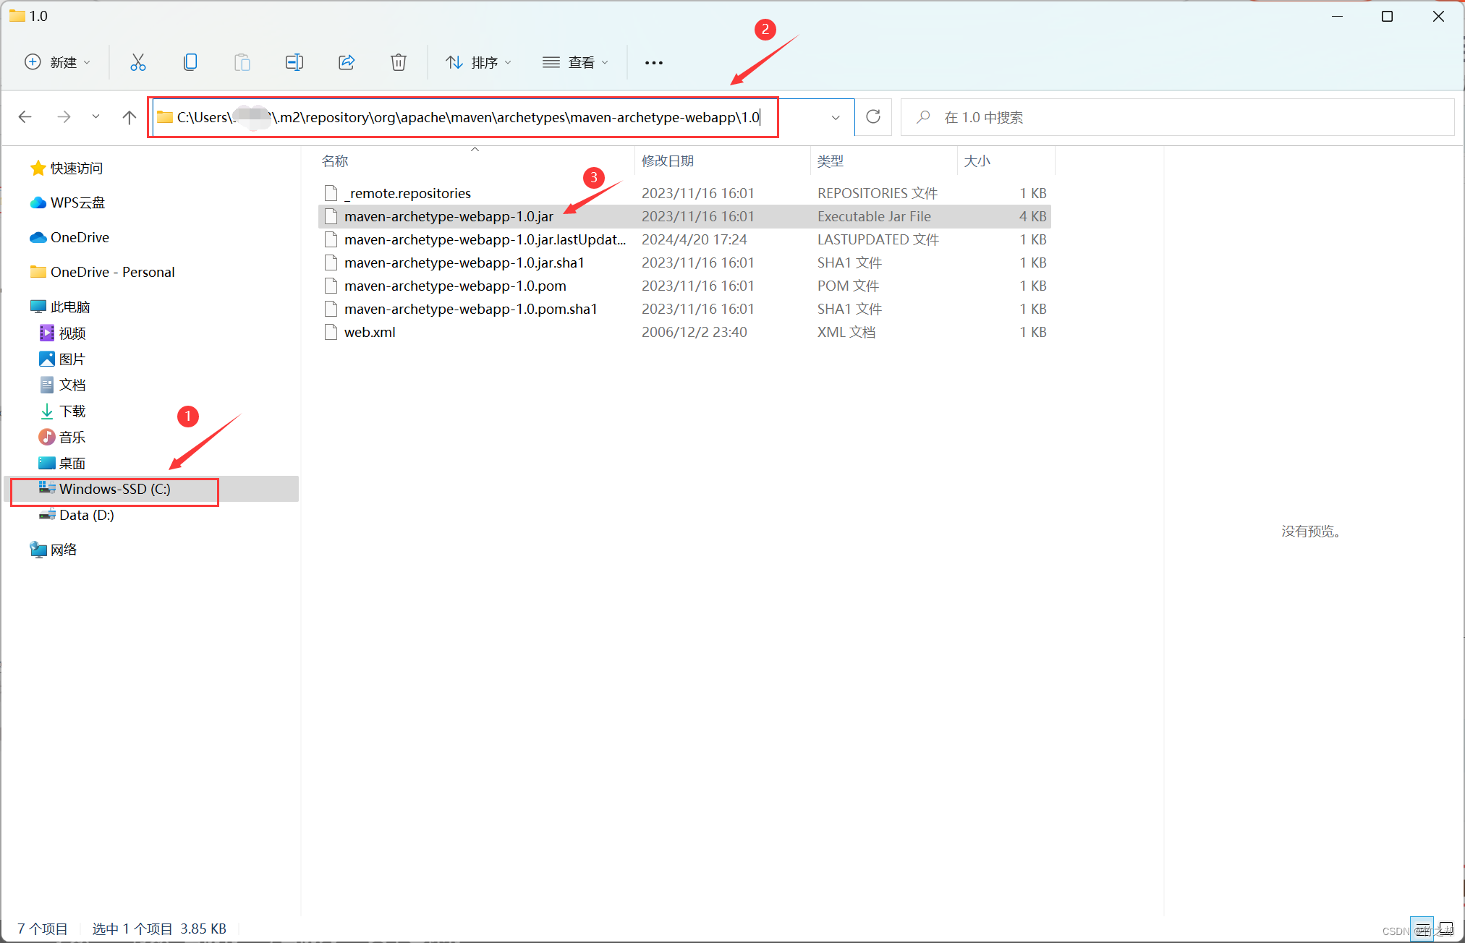
Task: Sort by the Type (类型) column header
Action: tap(884, 161)
